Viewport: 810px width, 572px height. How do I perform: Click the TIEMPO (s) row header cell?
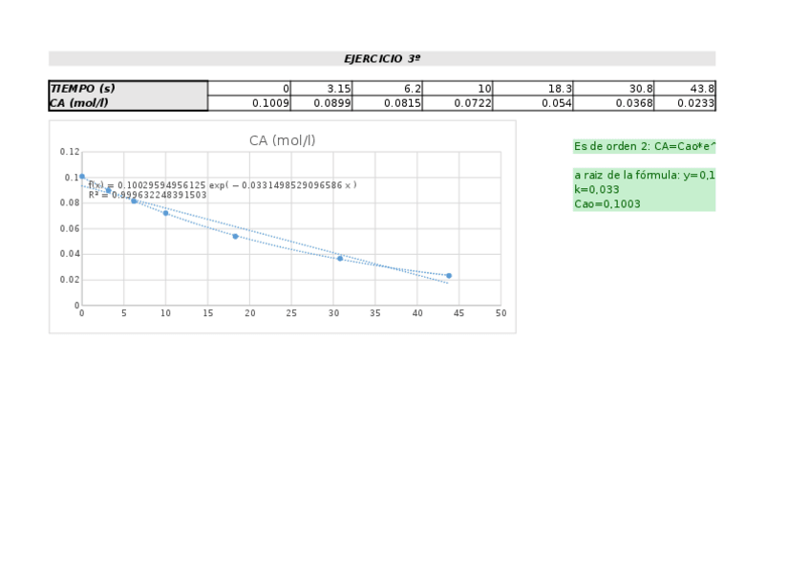pos(128,89)
